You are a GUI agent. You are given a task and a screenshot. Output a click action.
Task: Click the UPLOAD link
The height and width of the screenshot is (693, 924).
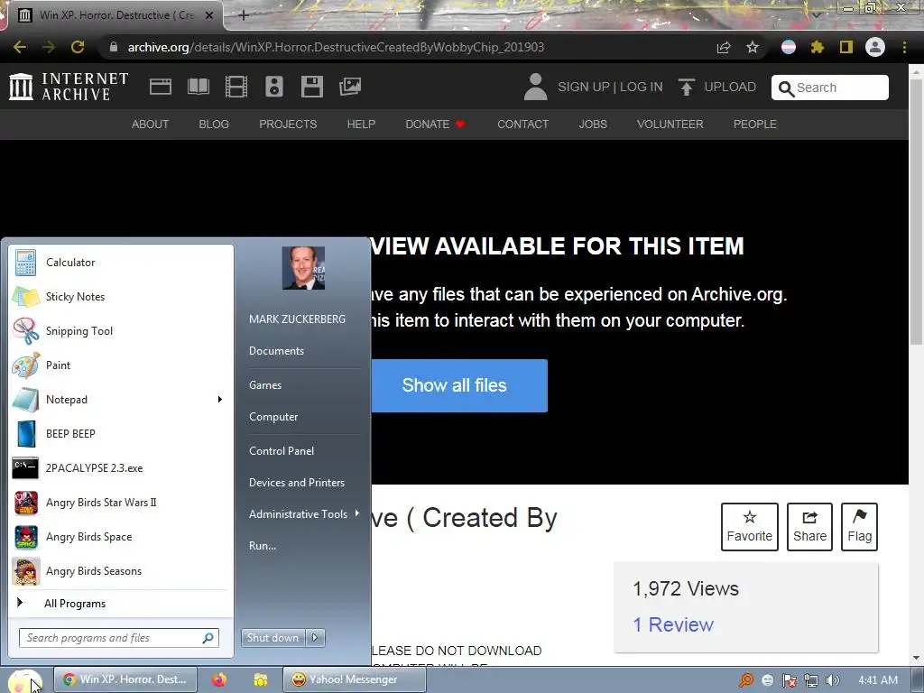pyautogui.click(x=717, y=87)
